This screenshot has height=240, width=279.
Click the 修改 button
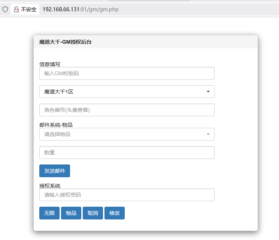click(x=115, y=213)
